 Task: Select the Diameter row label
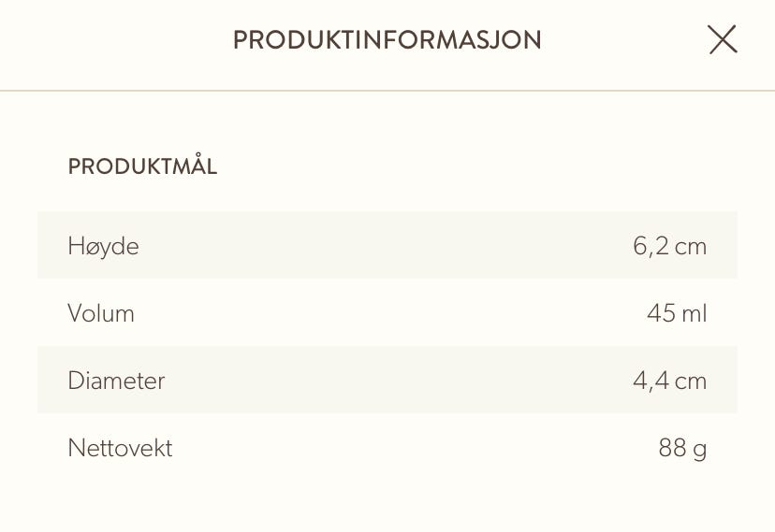(116, 381)
